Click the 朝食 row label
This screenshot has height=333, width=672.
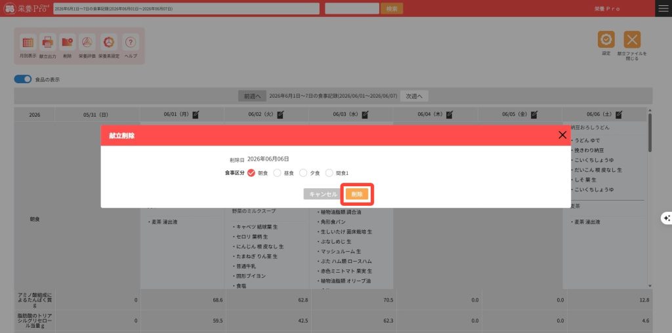(34, 219)
